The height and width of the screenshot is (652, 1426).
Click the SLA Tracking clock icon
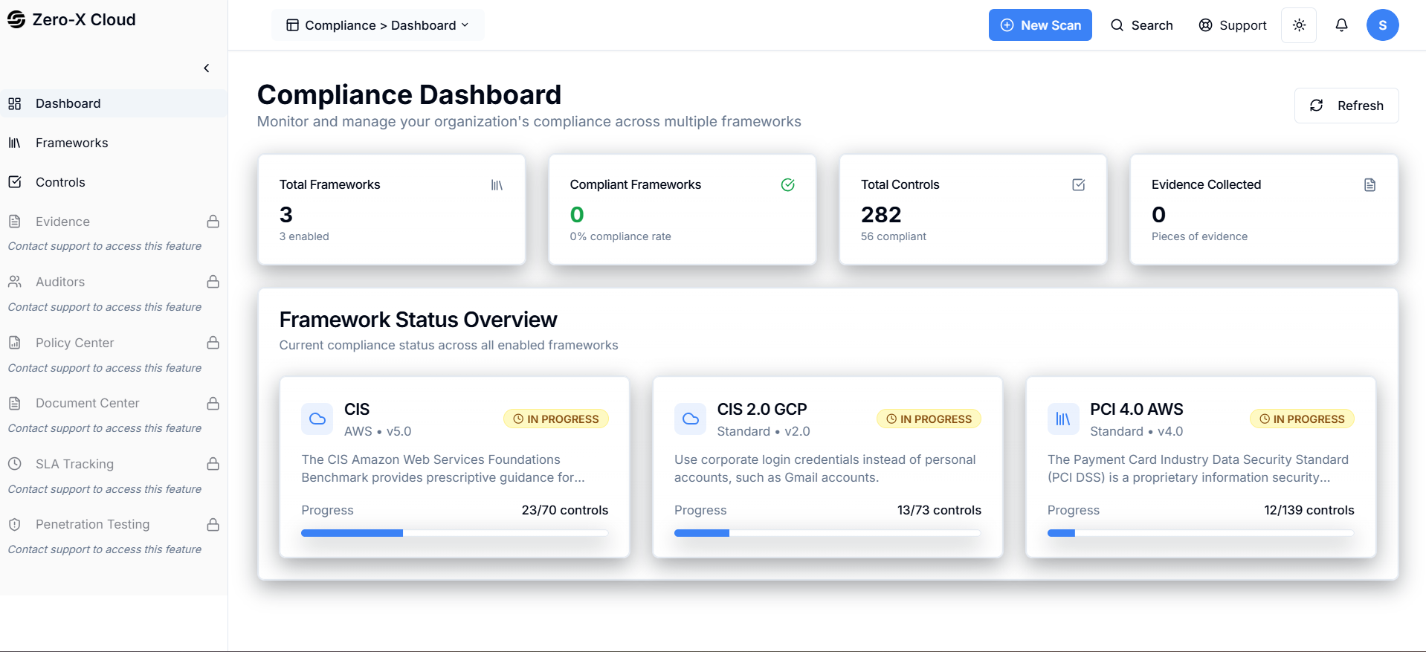[x=15, y=464]
